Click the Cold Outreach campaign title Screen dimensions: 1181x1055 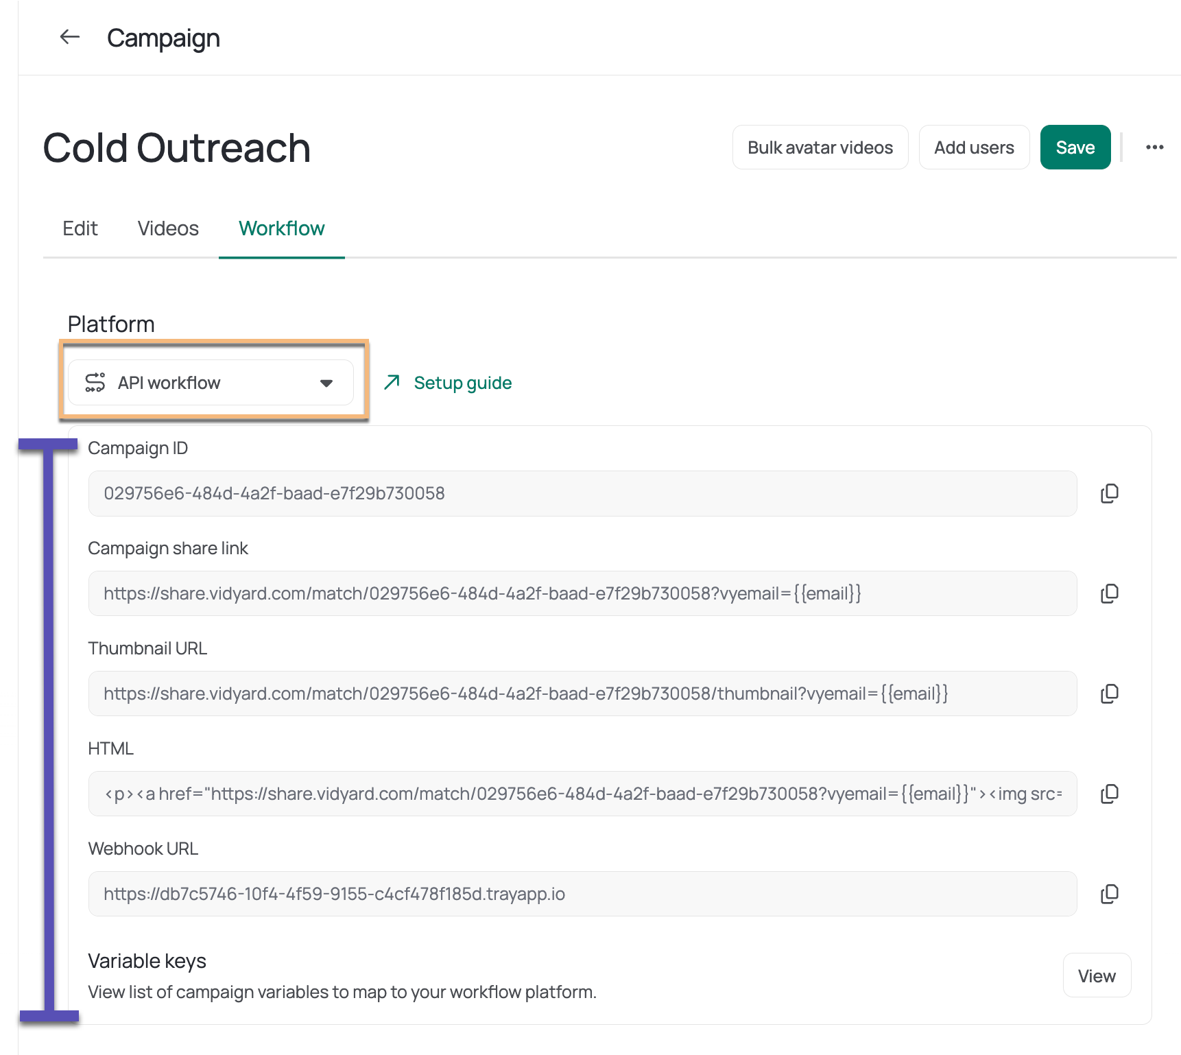coord(177,147)
